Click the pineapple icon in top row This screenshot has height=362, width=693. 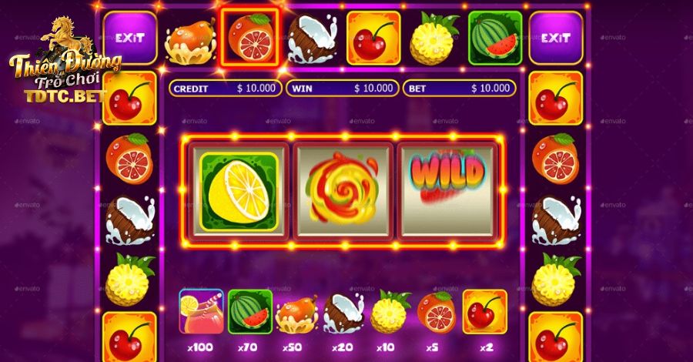434,39
